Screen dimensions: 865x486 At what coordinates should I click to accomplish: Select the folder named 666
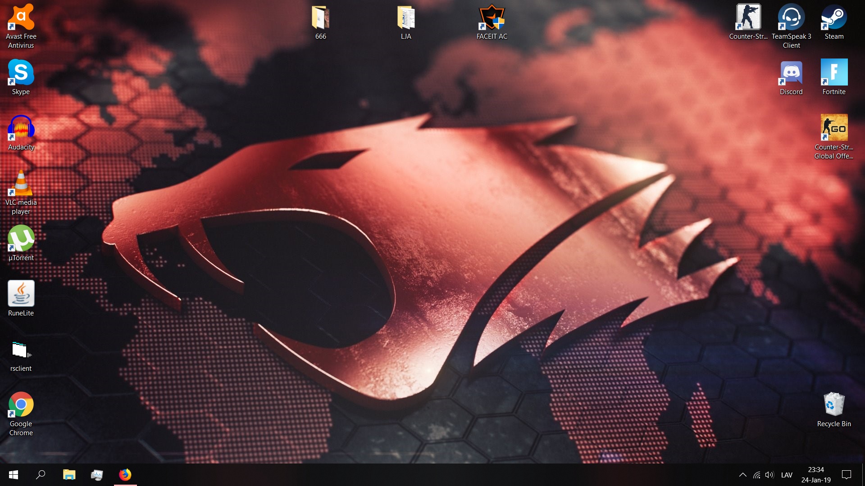tap(320, 22)
